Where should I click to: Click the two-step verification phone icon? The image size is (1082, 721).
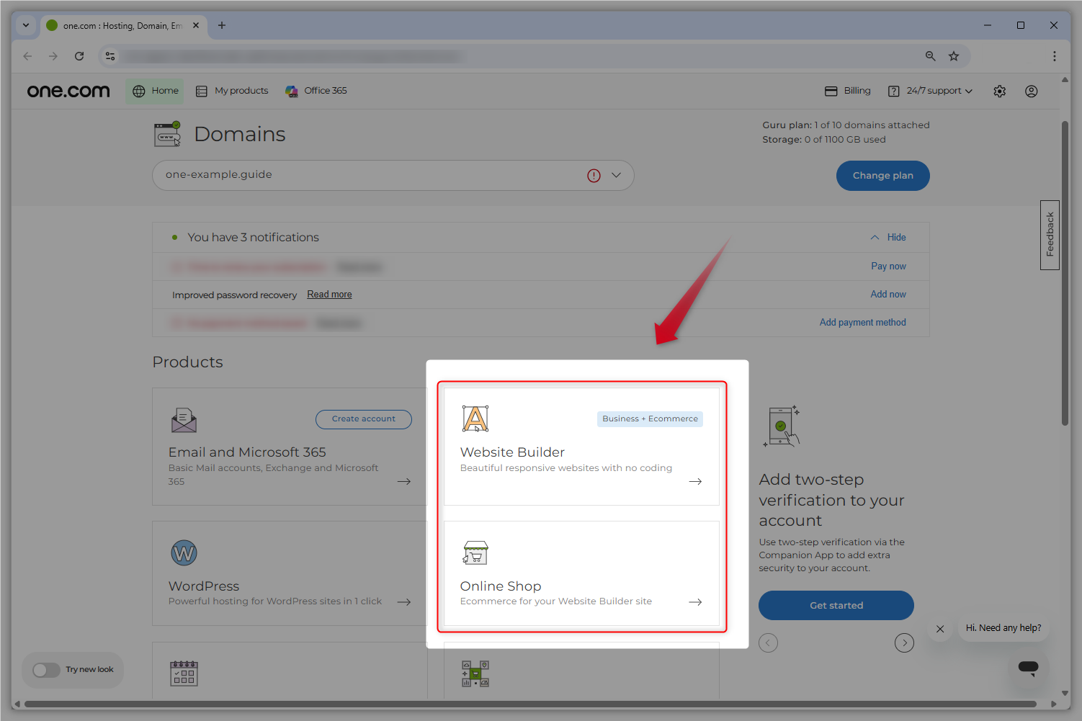(781, 426)
